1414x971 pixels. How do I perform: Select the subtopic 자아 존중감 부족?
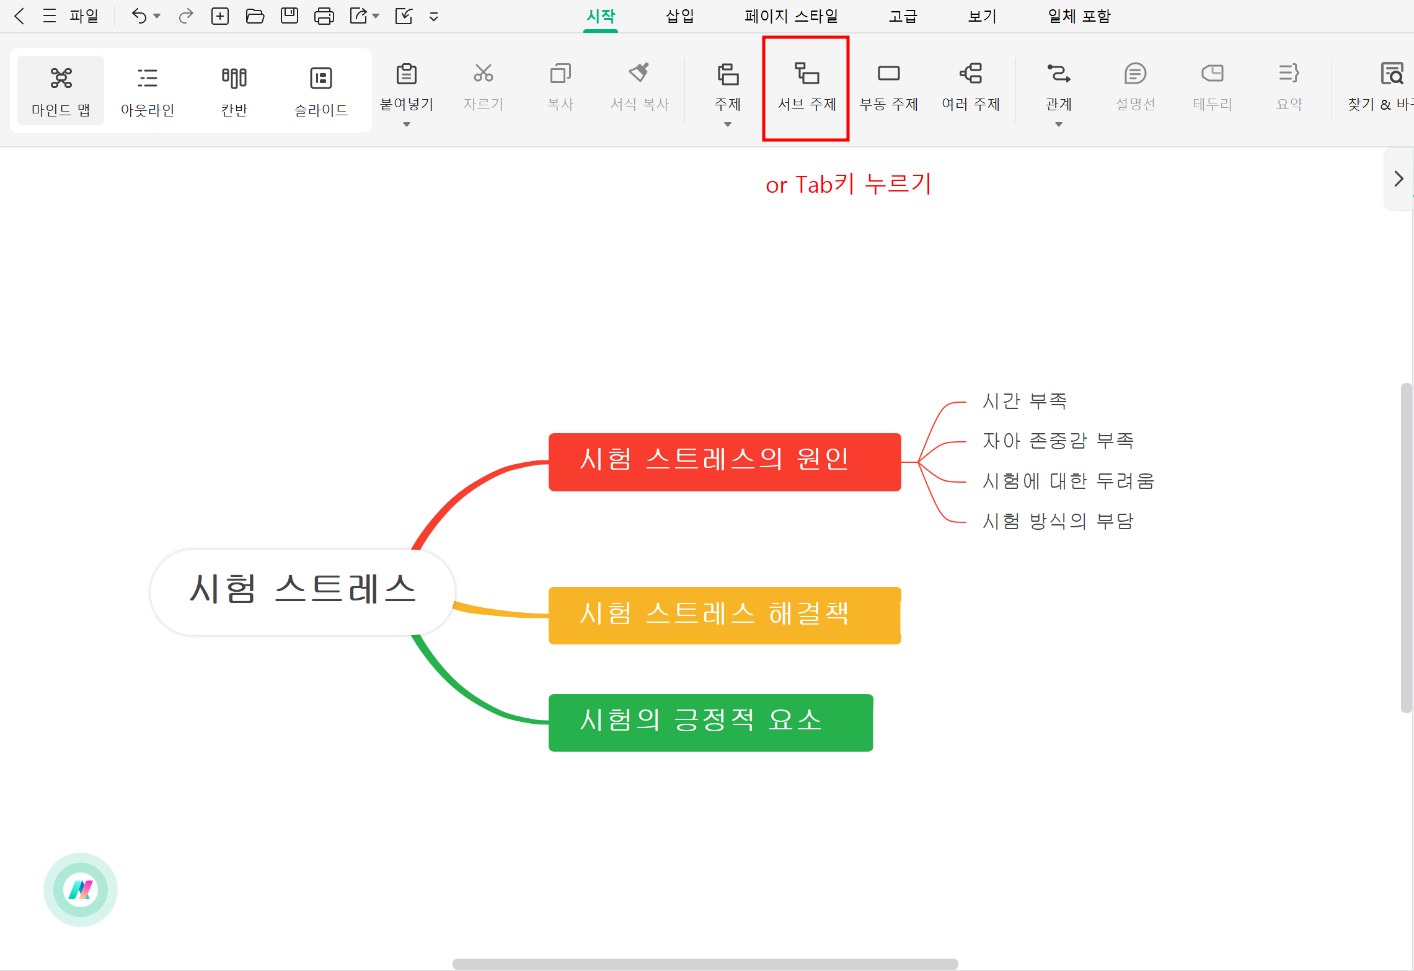pyautogui.click(x=1058, y=441)
